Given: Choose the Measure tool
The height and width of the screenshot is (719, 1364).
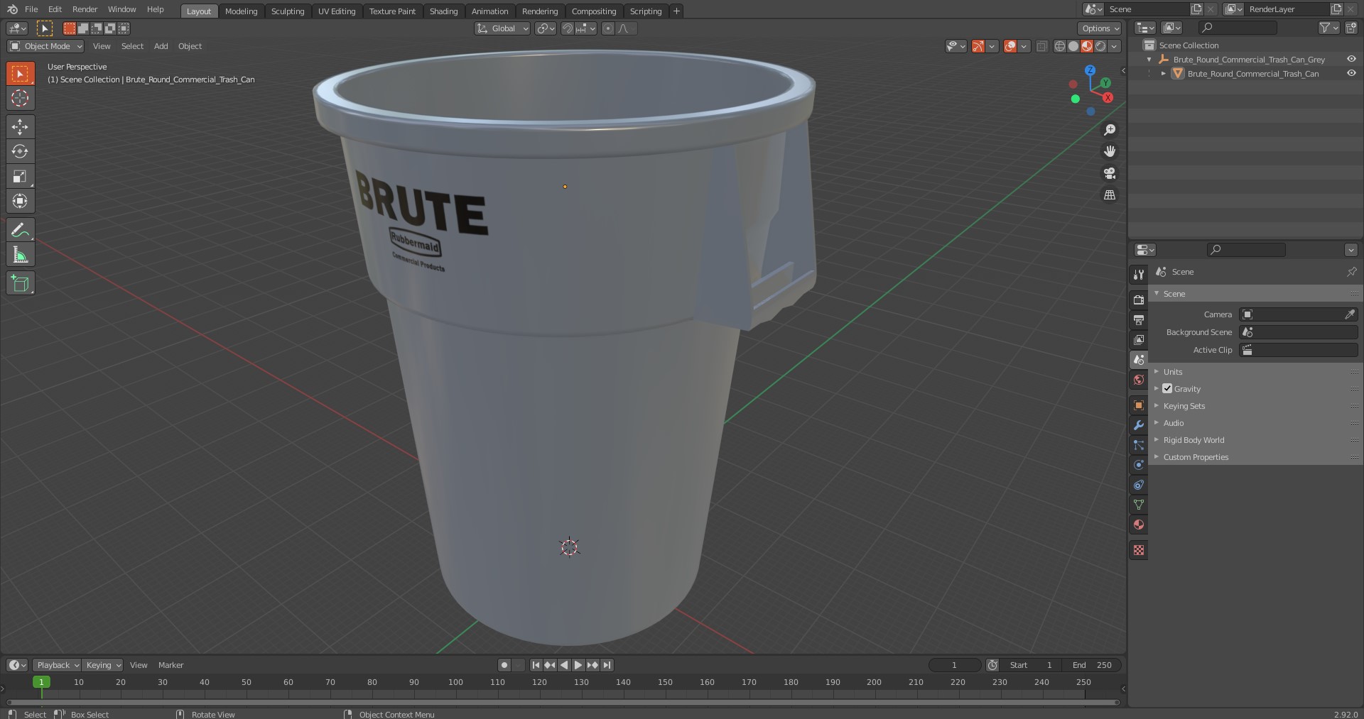Looking at the screenshot, I should pyautogui.click(x=20, y=255).
